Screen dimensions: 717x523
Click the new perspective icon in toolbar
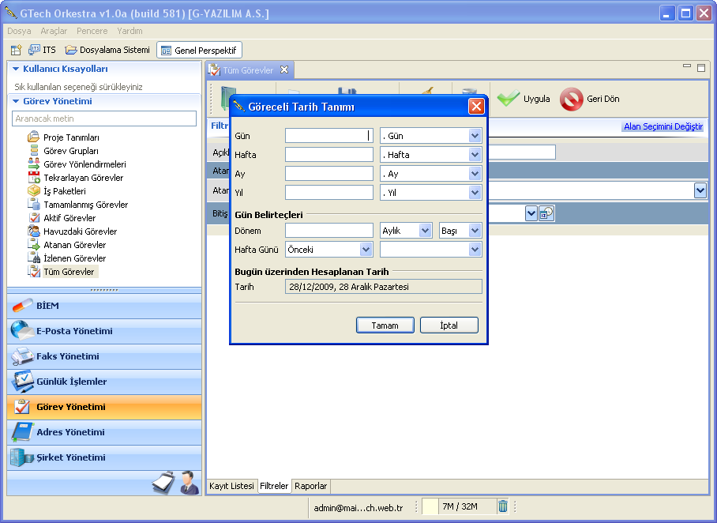[x=16, y=50]
